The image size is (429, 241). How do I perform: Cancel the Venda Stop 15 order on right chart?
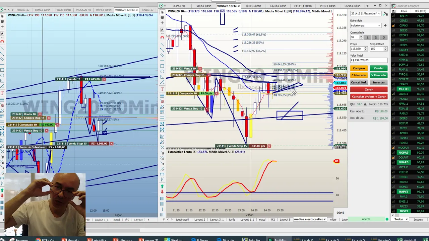point(269,146)
